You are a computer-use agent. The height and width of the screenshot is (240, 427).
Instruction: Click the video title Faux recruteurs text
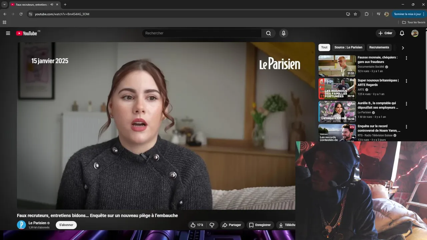[x=97, y=216]
